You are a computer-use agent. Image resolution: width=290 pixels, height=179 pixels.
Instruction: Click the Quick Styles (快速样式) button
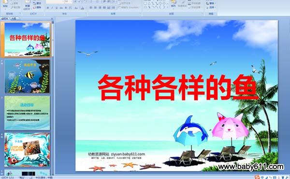[182, 4]
